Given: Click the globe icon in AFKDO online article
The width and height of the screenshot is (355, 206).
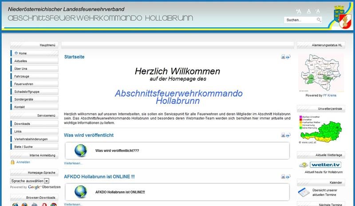Looking at the screenshot, I should (x=81, y=191).
